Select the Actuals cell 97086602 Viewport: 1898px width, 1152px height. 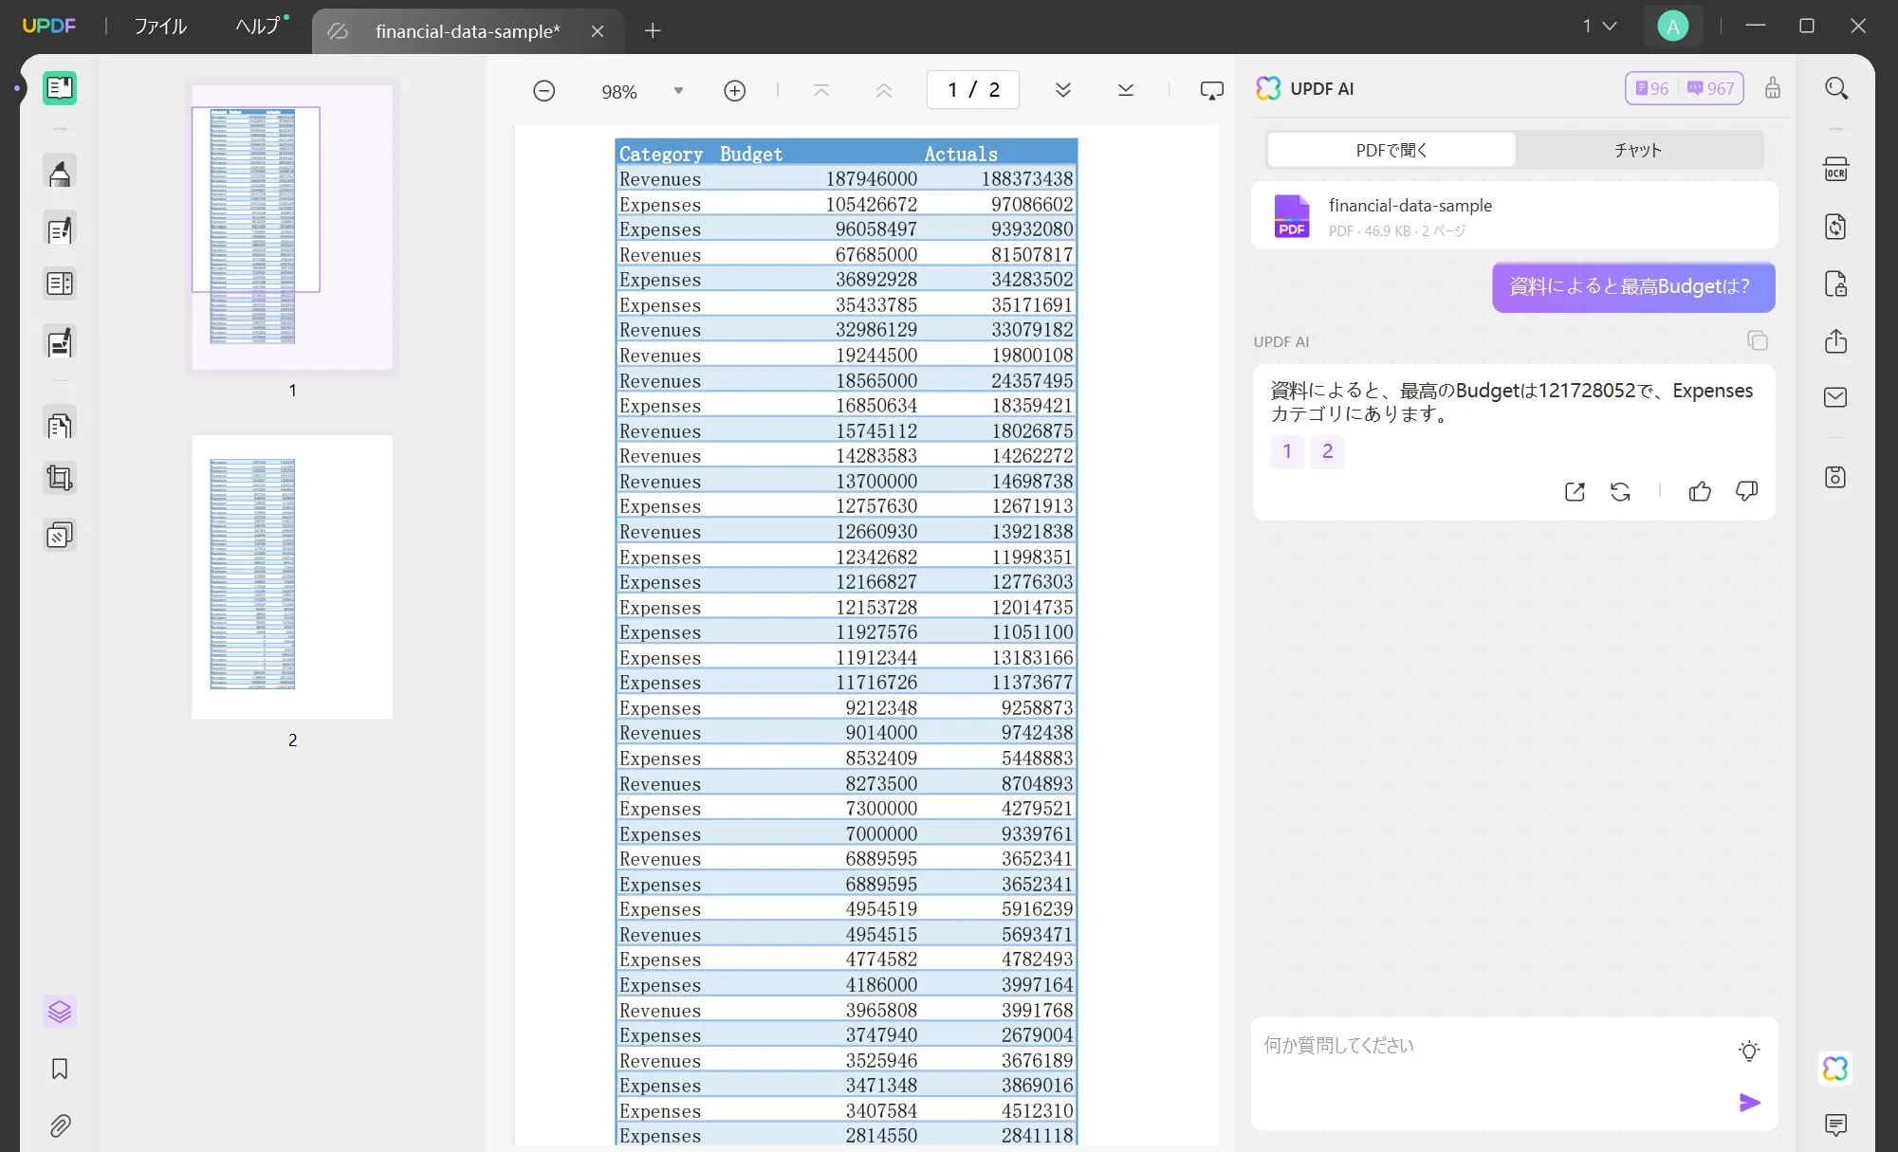(x=1032, y=204)
